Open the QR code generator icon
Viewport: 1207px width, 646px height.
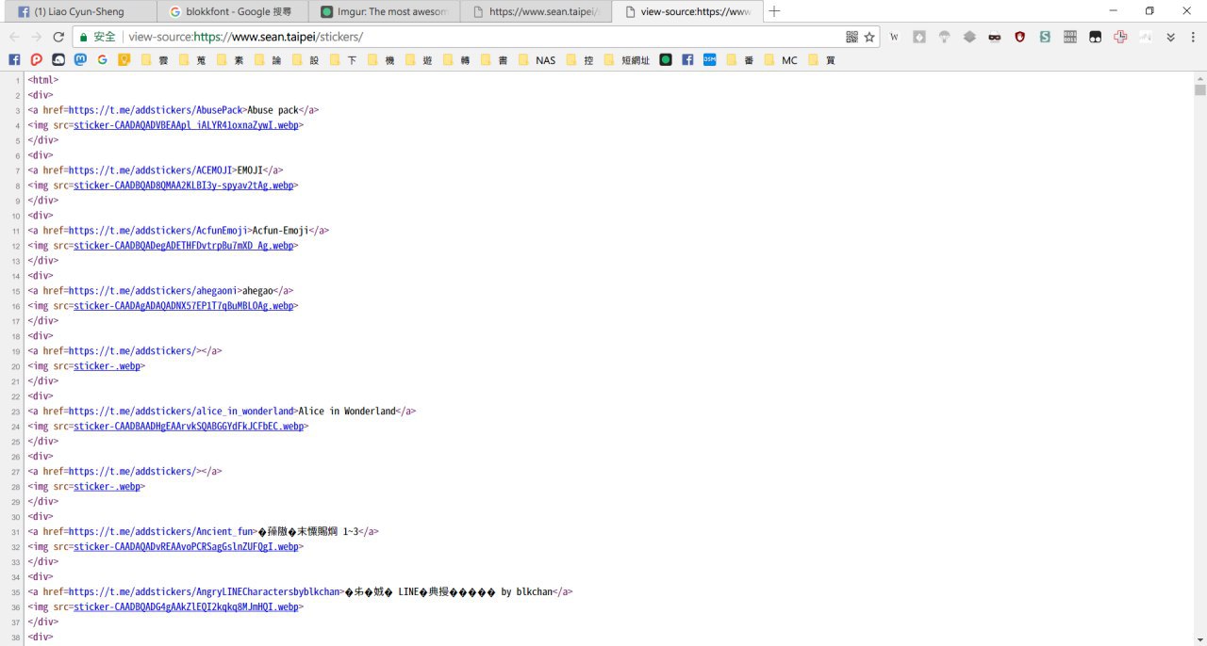[x=852, y=37]
